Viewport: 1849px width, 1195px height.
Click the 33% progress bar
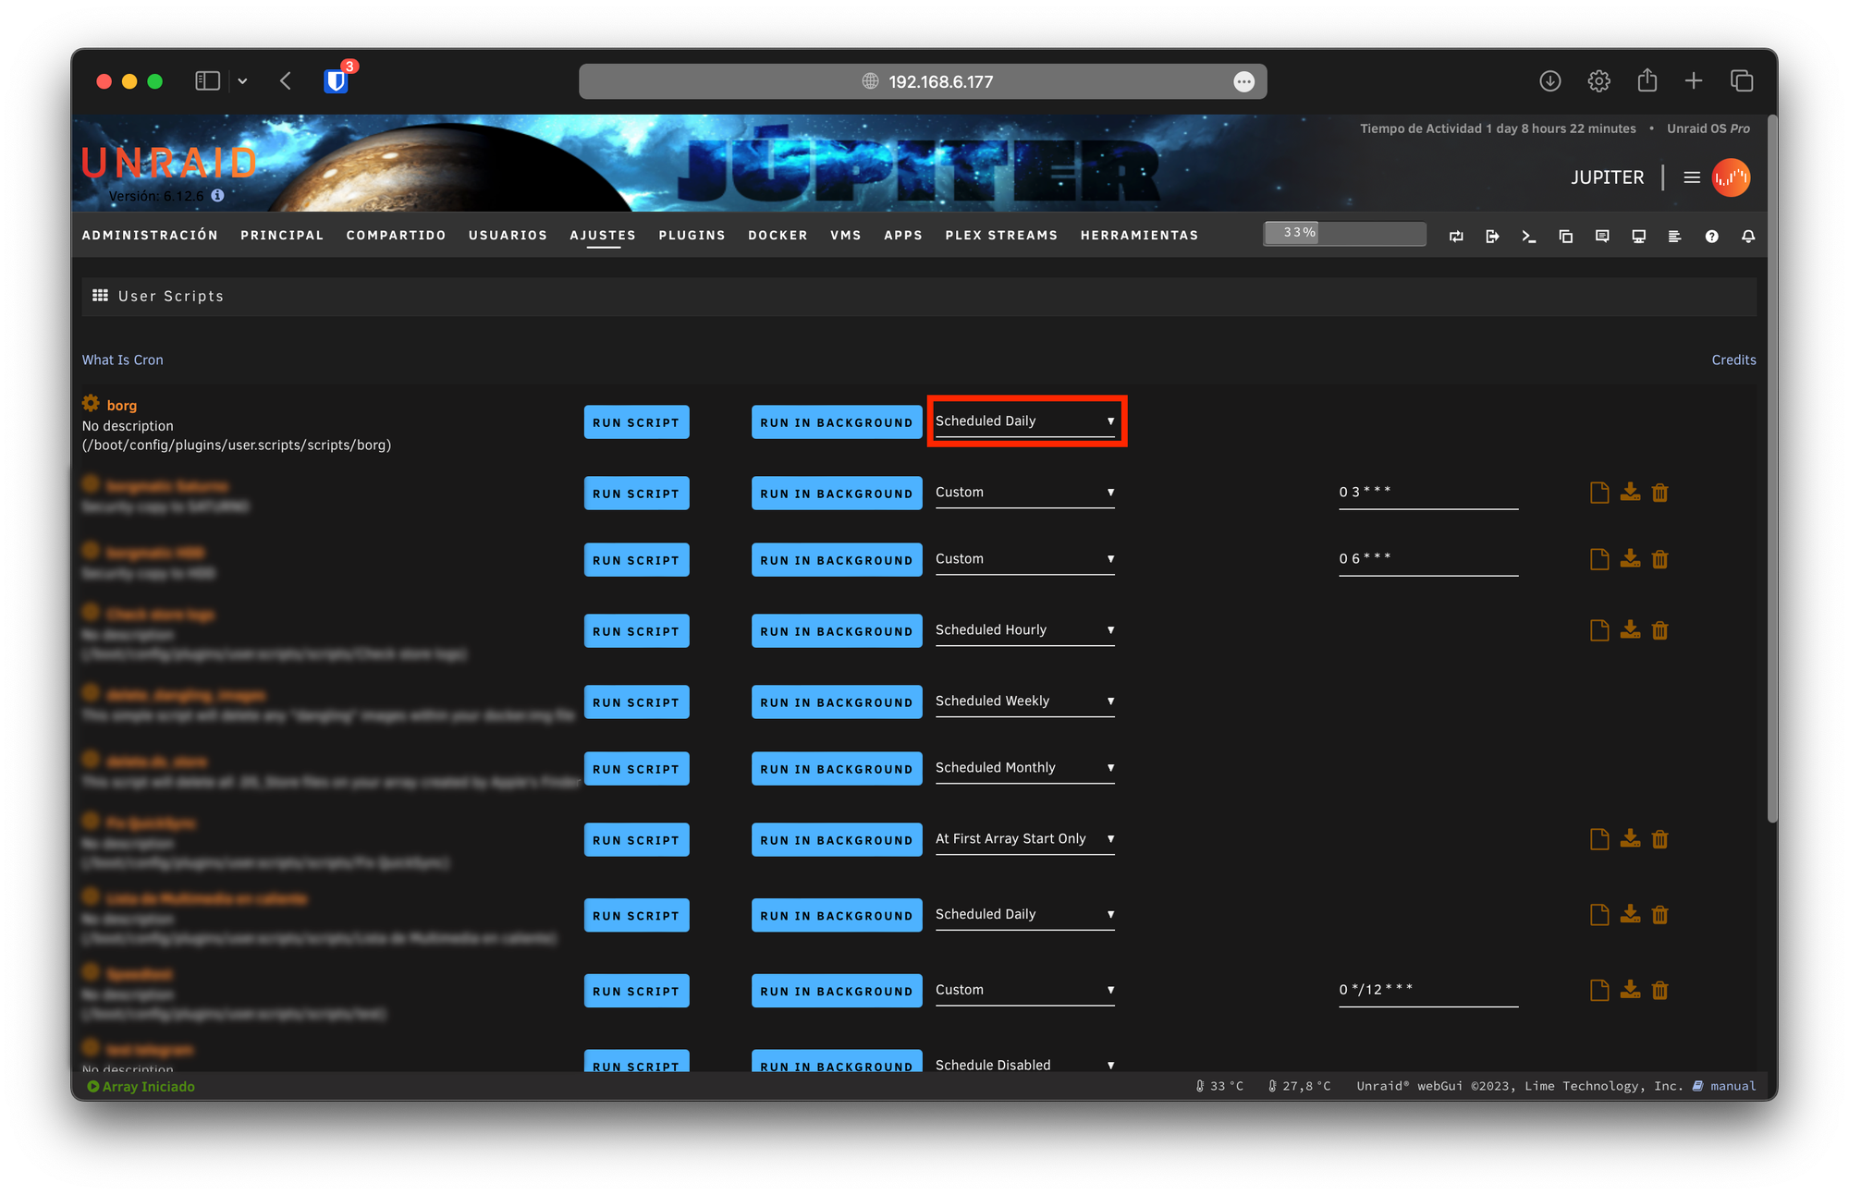pos(1344,233)
